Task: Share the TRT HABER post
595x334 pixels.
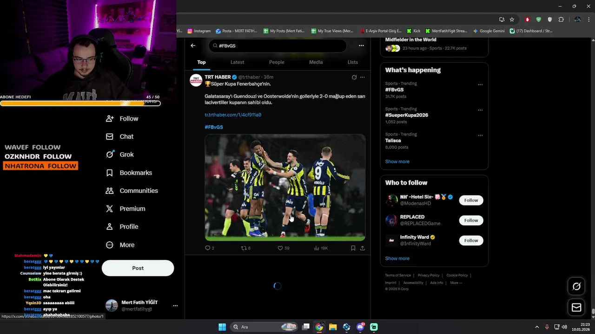Action: [x=363, y=248]
